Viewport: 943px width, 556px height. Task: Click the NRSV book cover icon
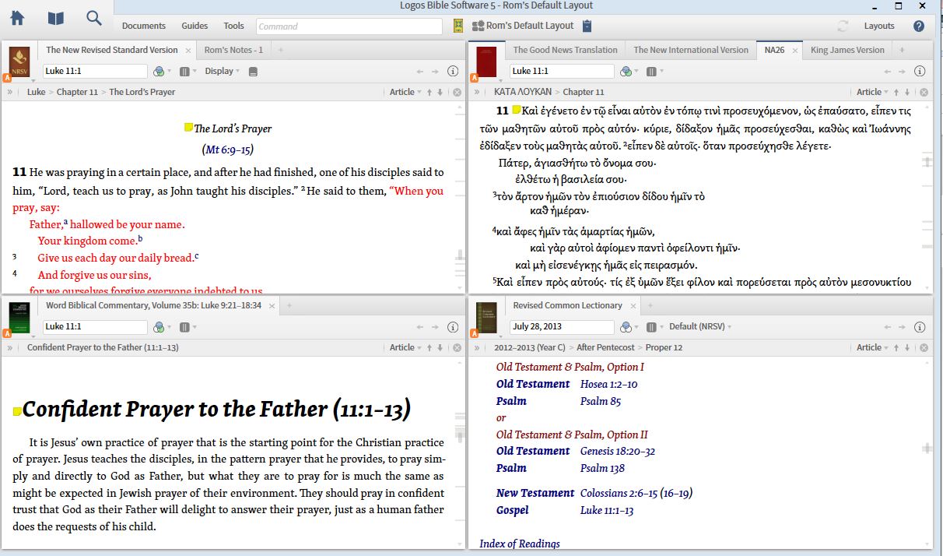pyautogui.click(x=19, y=60)
